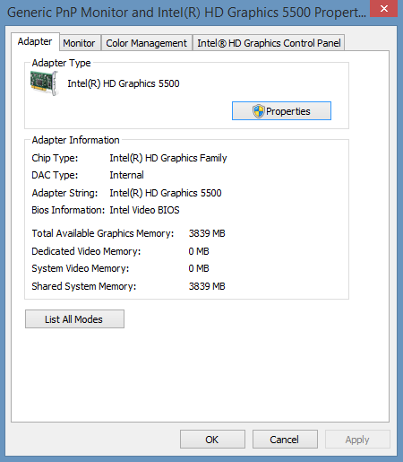Confirm the dialog with OK
Viewport: 403px width, 462px height.
pyautogui.click(x=212, y=440)
